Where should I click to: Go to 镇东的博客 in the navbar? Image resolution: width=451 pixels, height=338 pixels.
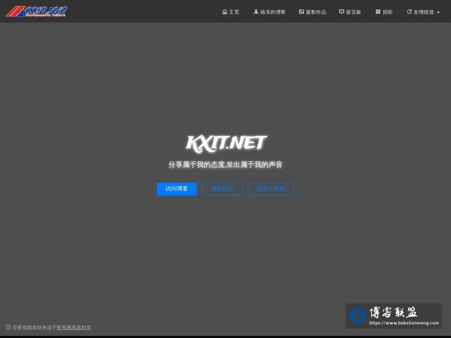tap(269, 12)
